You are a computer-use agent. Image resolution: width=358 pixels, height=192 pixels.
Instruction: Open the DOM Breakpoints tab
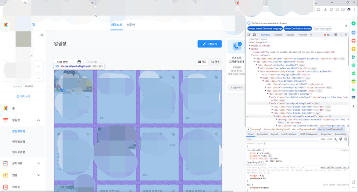click(308, 134)
